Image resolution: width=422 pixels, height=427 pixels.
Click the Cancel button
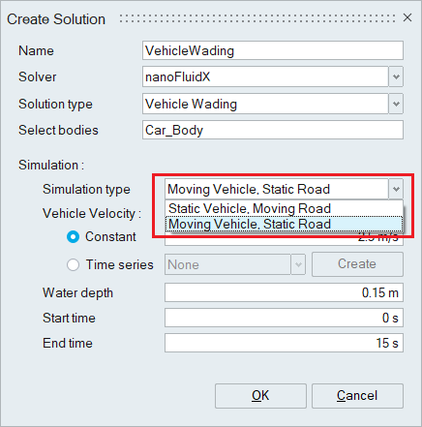pos(357,396)
